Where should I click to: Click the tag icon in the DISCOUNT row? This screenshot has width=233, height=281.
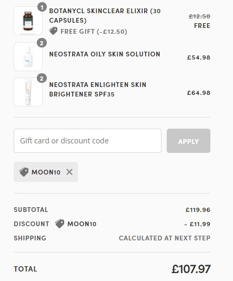(x=60, y=224)
